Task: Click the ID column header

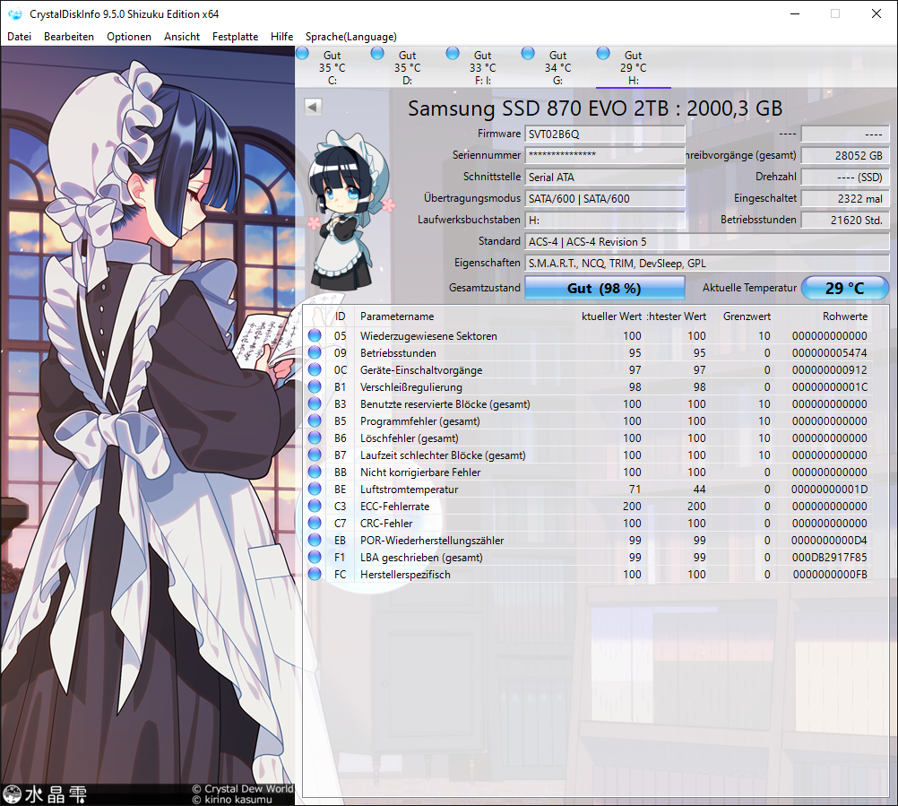Action: 341,316
